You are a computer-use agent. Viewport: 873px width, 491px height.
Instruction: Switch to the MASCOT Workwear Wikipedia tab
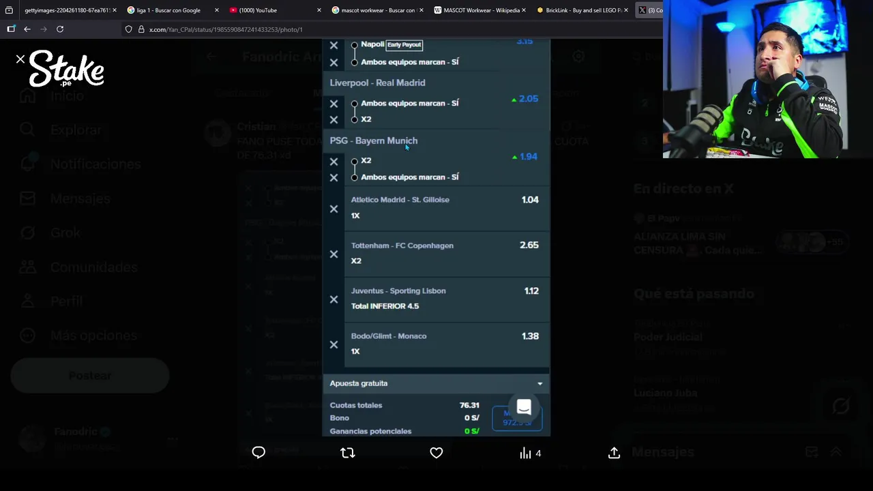click(479, 10)
